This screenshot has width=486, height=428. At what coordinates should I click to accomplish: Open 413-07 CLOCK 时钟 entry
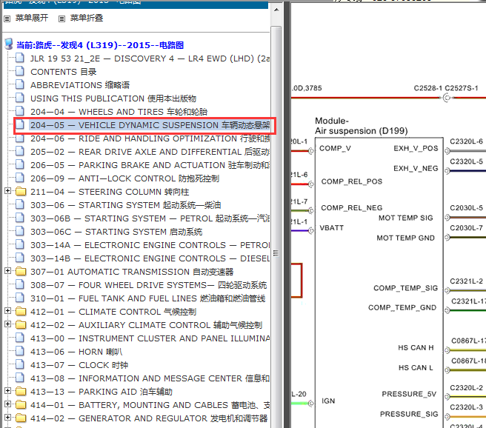pos(79,365)
